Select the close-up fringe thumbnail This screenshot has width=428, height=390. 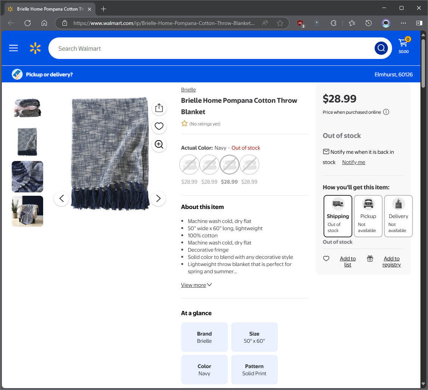pos(27,176)
